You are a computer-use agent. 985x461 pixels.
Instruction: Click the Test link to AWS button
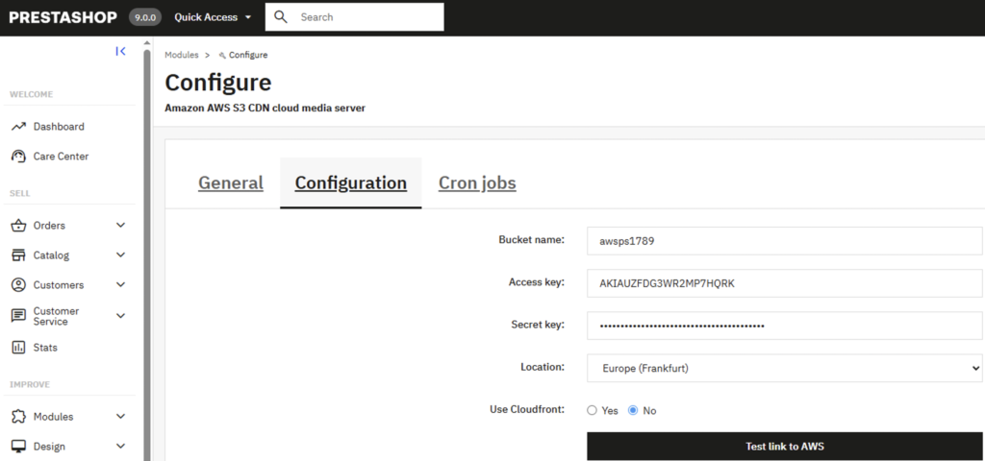[785, 447]
